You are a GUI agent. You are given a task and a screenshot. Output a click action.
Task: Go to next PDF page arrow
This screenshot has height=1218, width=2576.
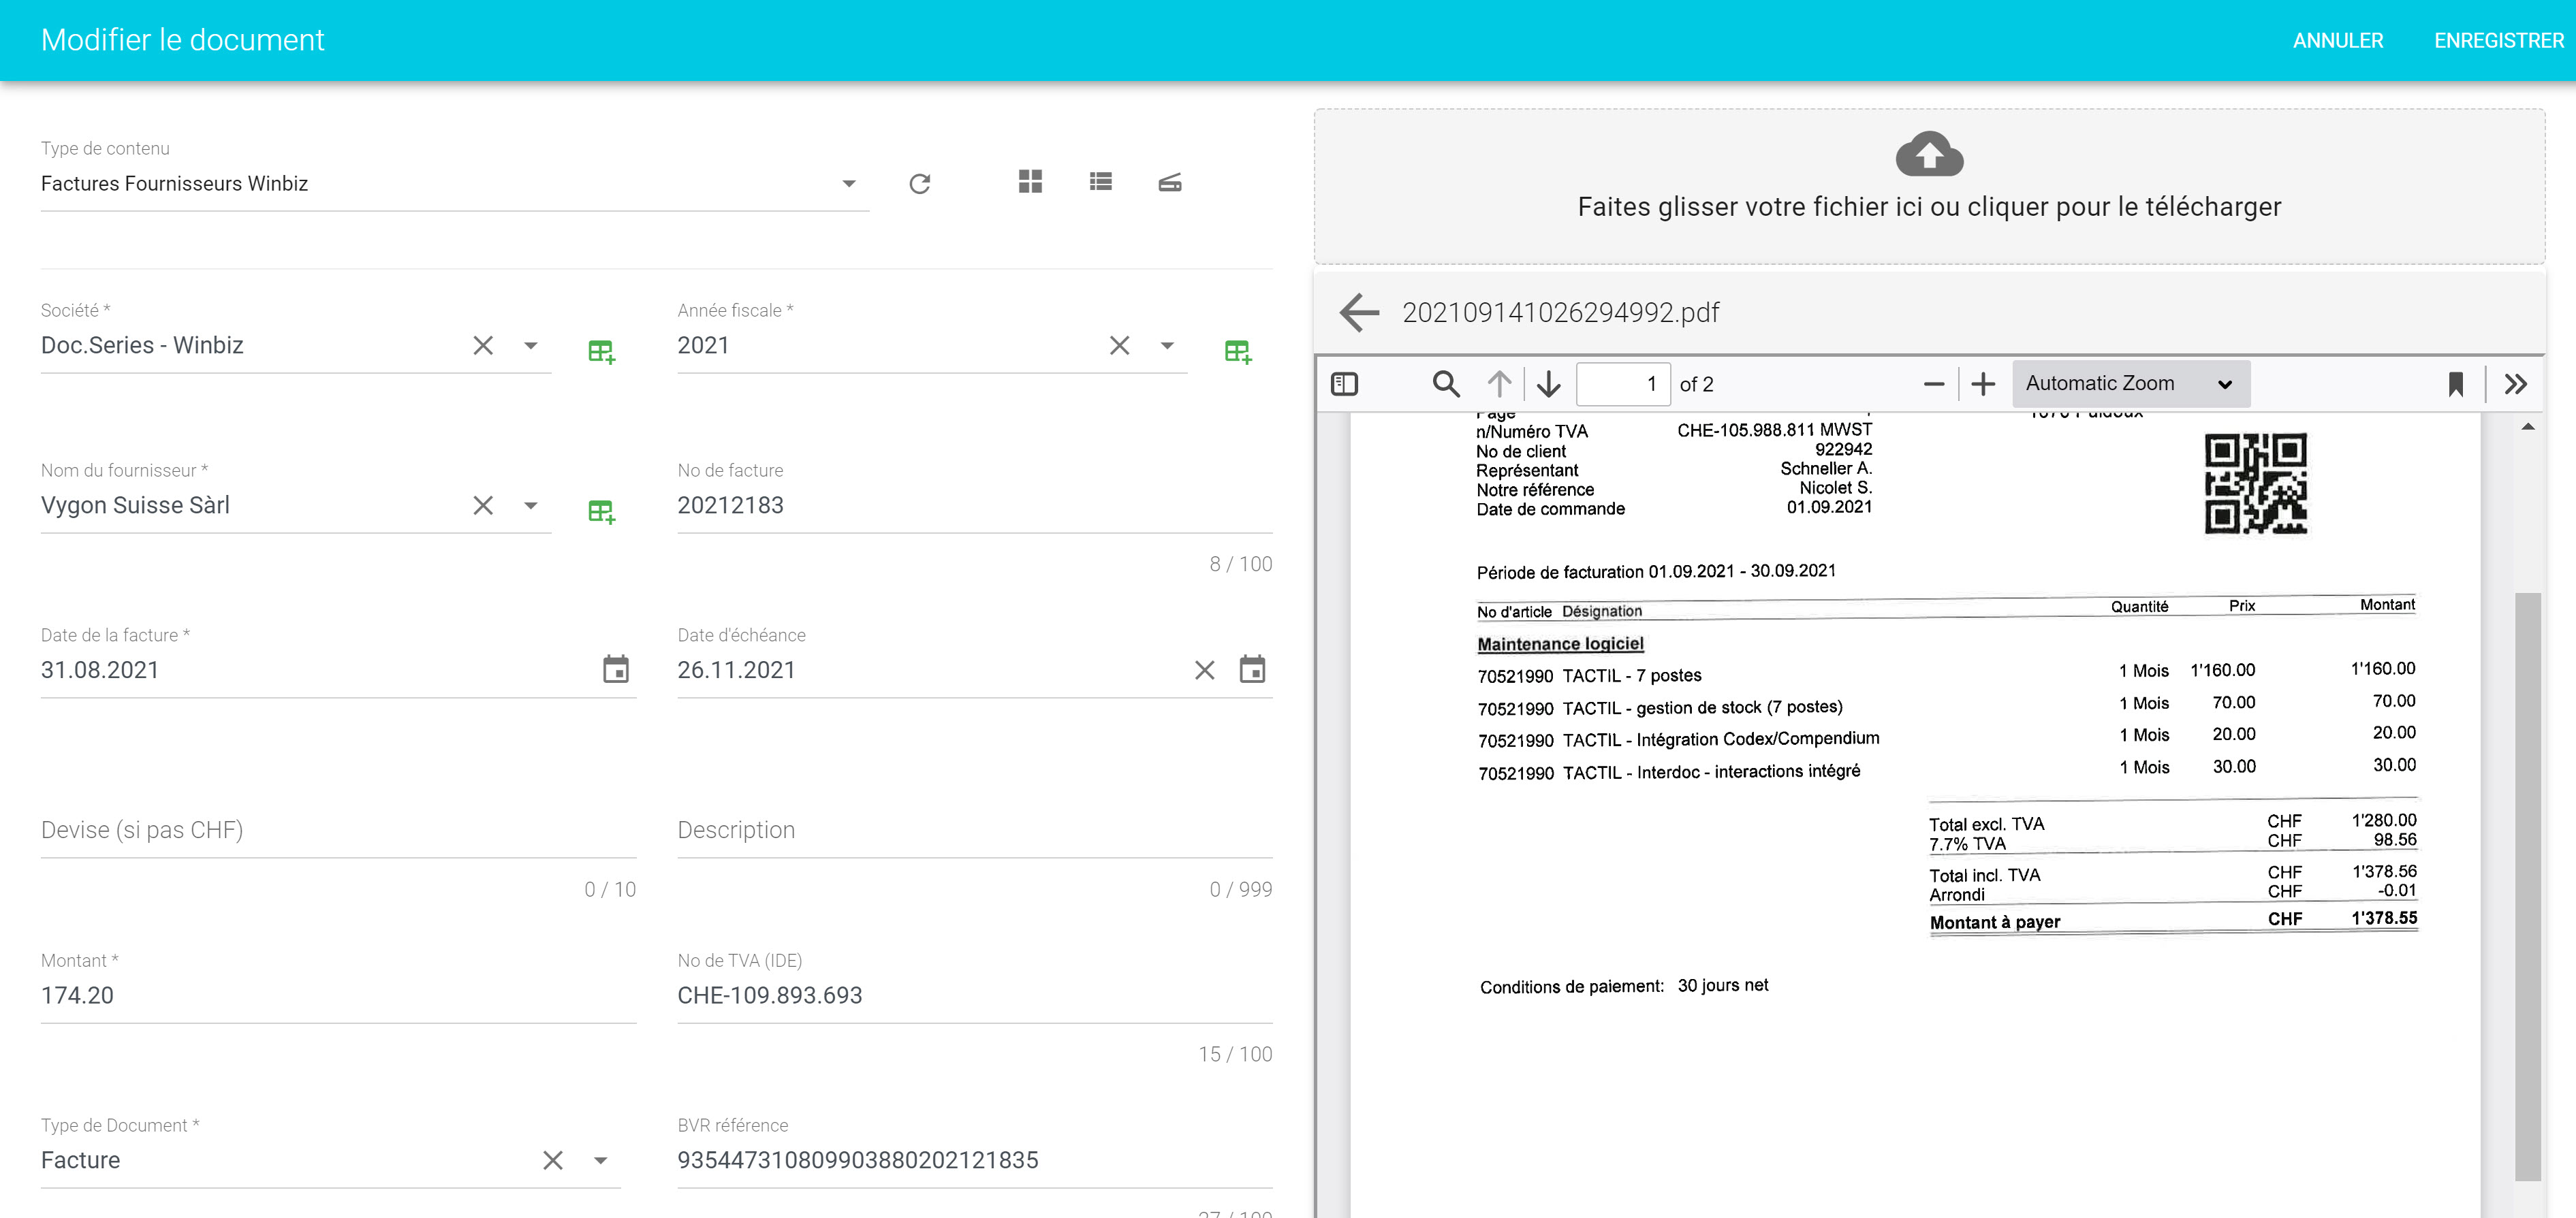tap(1549, 384)
